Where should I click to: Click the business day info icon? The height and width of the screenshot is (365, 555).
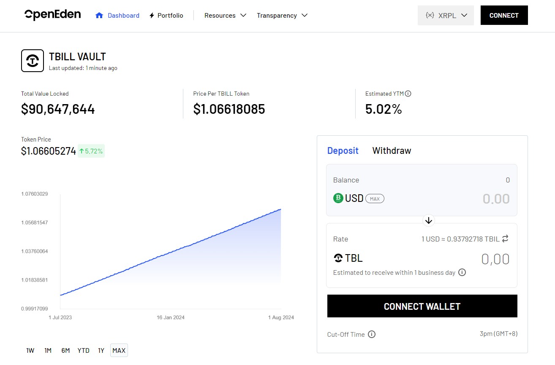pos(462,272)
